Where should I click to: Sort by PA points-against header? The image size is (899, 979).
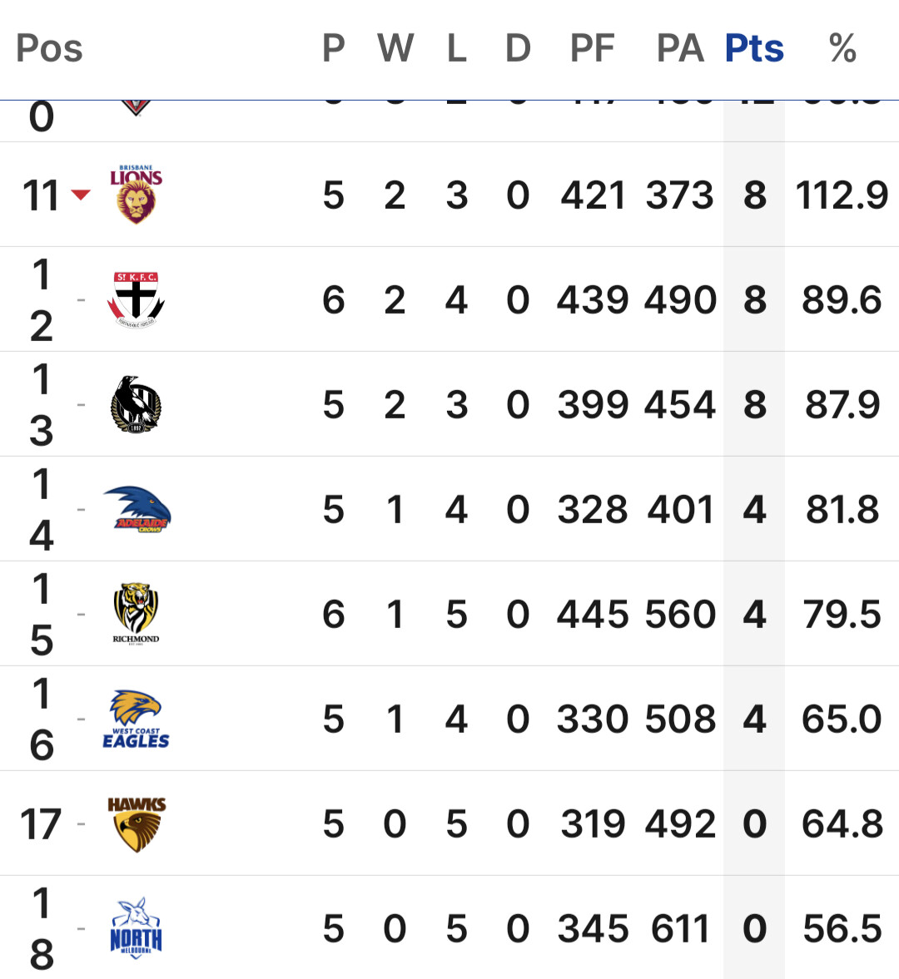click(x=680, y=48)
